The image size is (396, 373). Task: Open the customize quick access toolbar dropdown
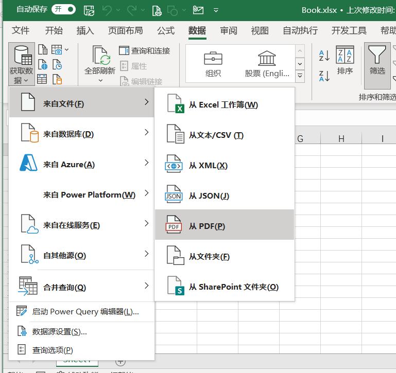tap(216, 10)
